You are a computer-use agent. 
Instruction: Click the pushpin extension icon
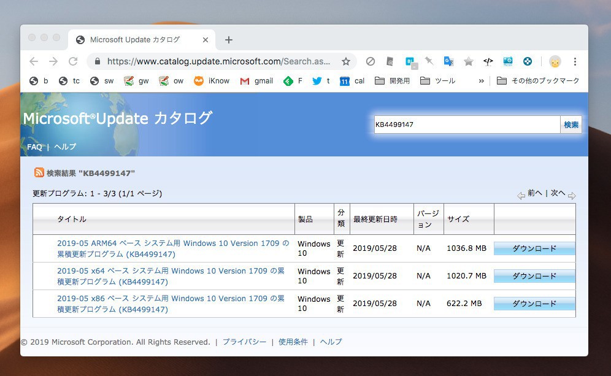pyautogui.click(x=429, y=61)
